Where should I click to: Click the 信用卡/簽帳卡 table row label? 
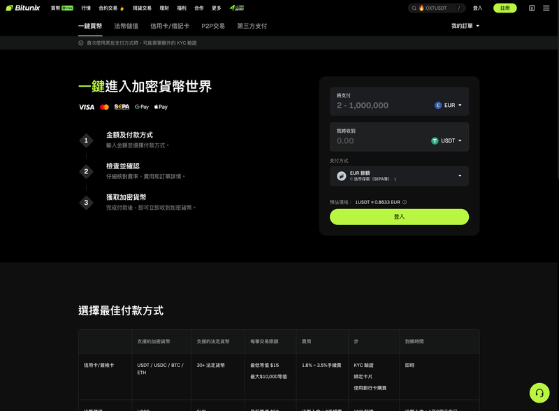(x=99, y=366)
